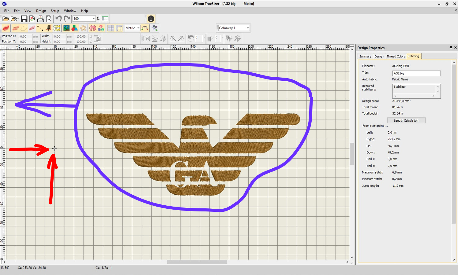Open Print Preview magnifier icon

tap(49, 19)
